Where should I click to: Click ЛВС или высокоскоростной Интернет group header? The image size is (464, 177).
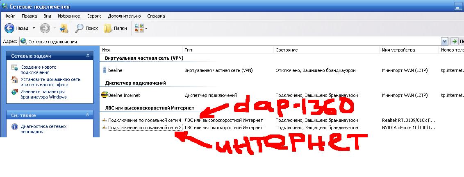pos(150,108)
